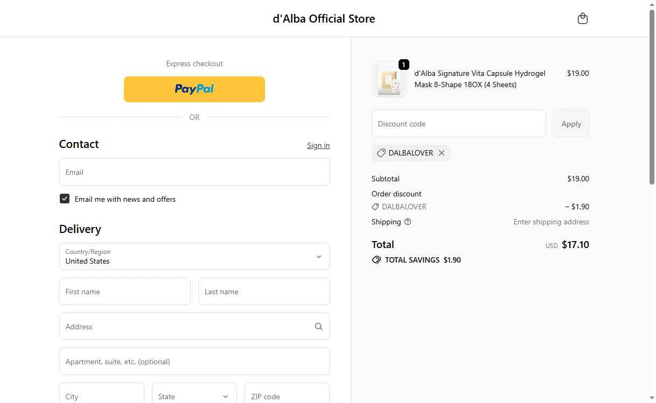
Task: Click the page vertical scrollbar thumb
Action: pos(652,97)
